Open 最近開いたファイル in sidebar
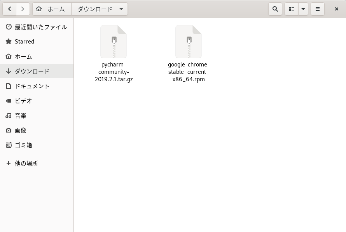This screenshot has width=346, height=232. [40, 27]
